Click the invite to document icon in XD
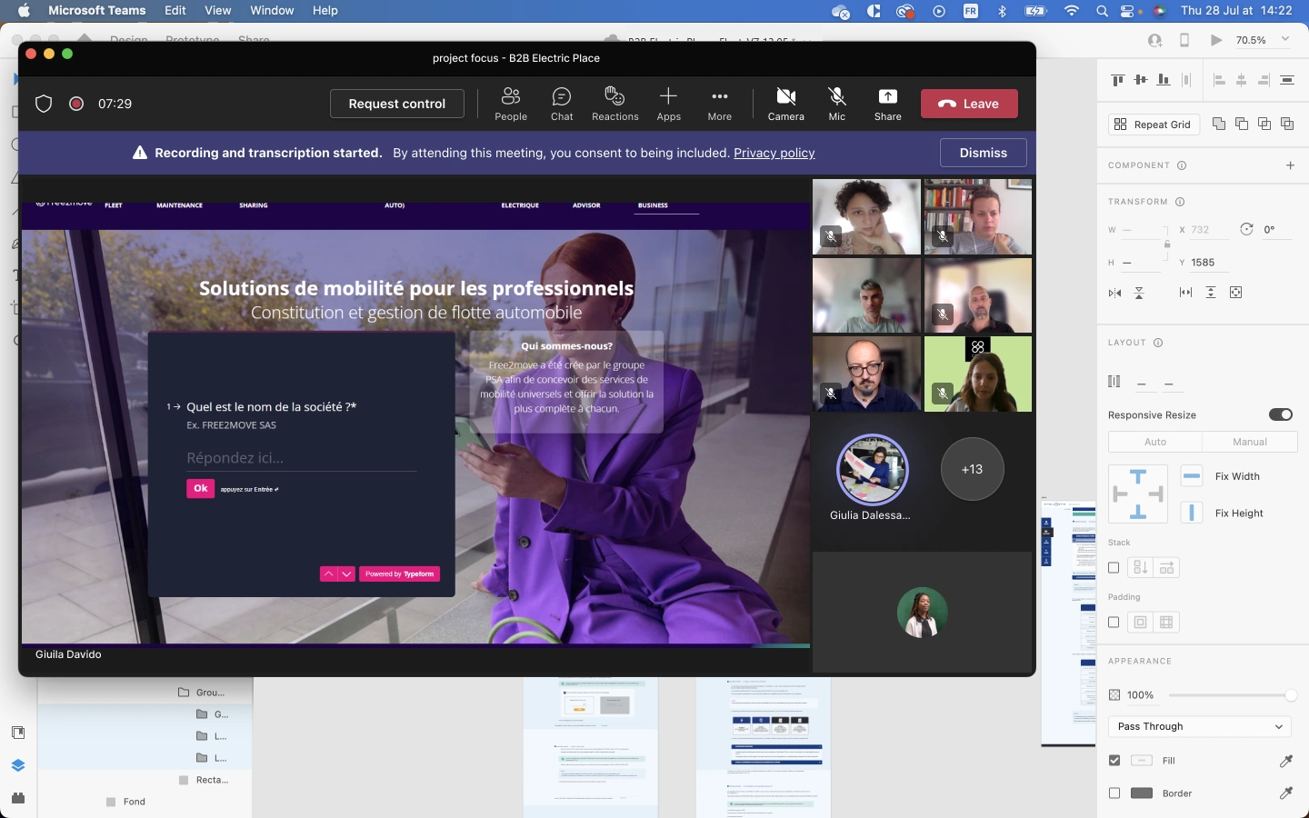 tap(1155, 40)
